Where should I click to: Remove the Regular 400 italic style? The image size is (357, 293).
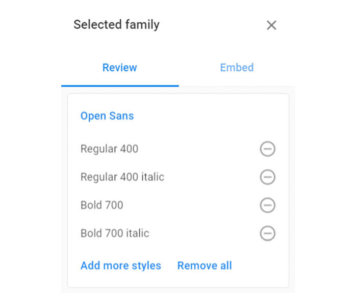click(x=268, y=177)
